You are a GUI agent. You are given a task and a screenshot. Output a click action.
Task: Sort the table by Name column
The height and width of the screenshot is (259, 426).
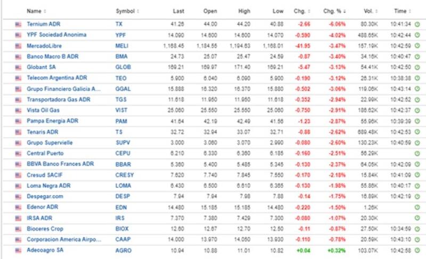click(35, 11)
